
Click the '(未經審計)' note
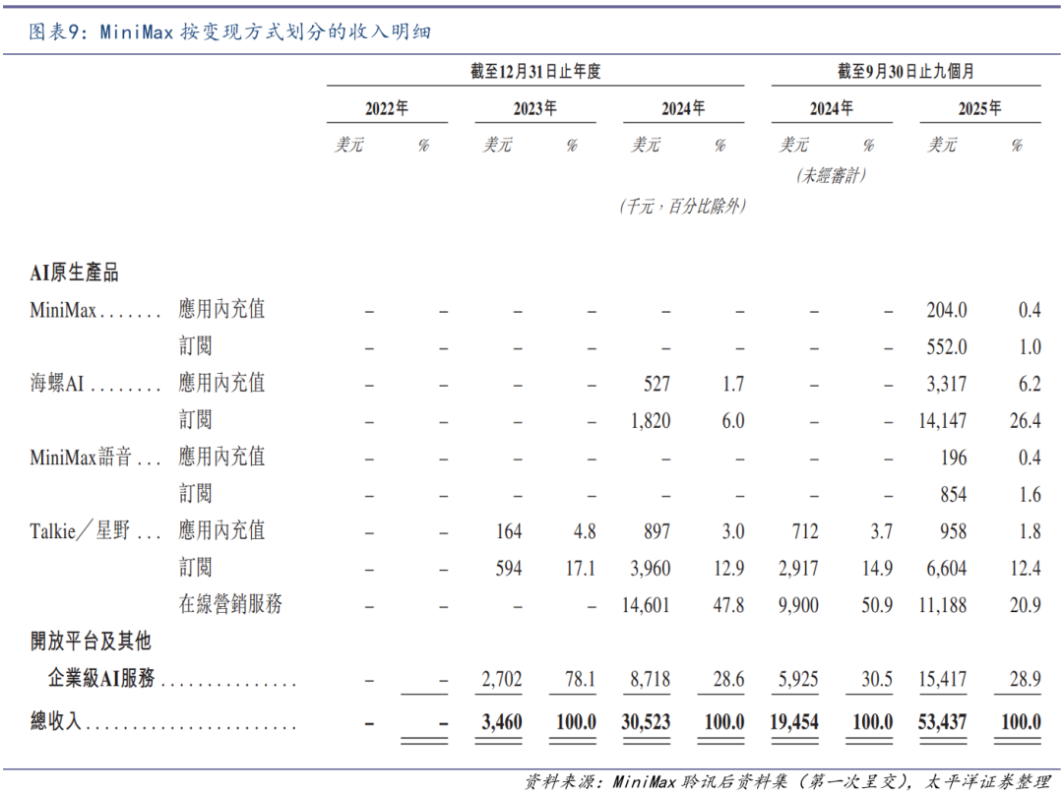click(831, 175)
